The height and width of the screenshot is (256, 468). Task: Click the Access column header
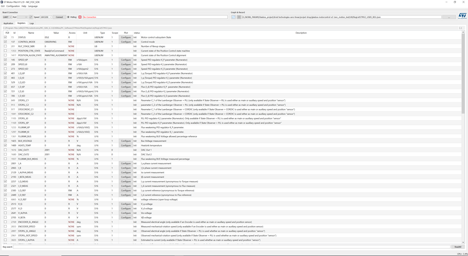click(72, 33)
